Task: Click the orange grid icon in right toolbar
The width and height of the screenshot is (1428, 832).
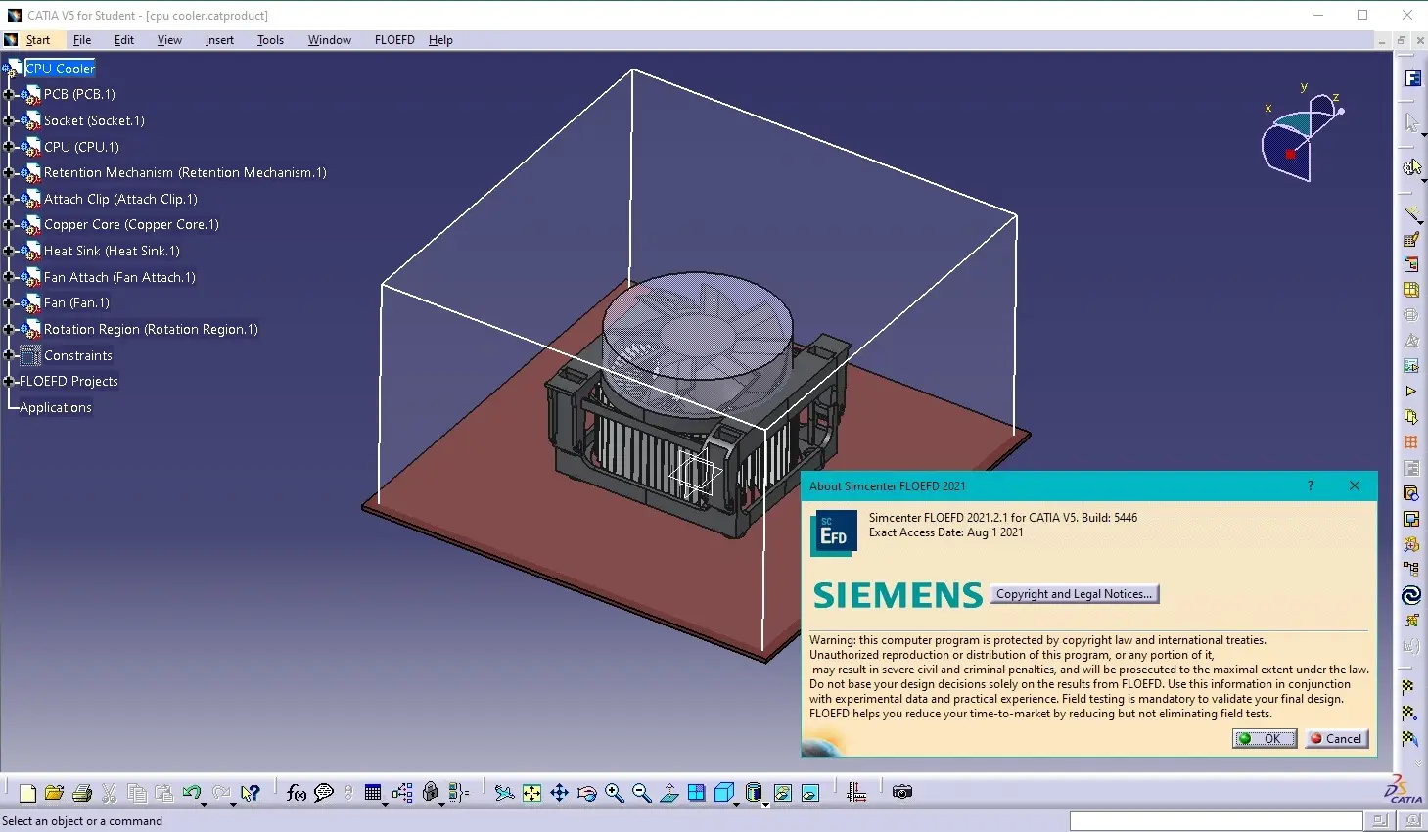Action: coord(1410,442)
